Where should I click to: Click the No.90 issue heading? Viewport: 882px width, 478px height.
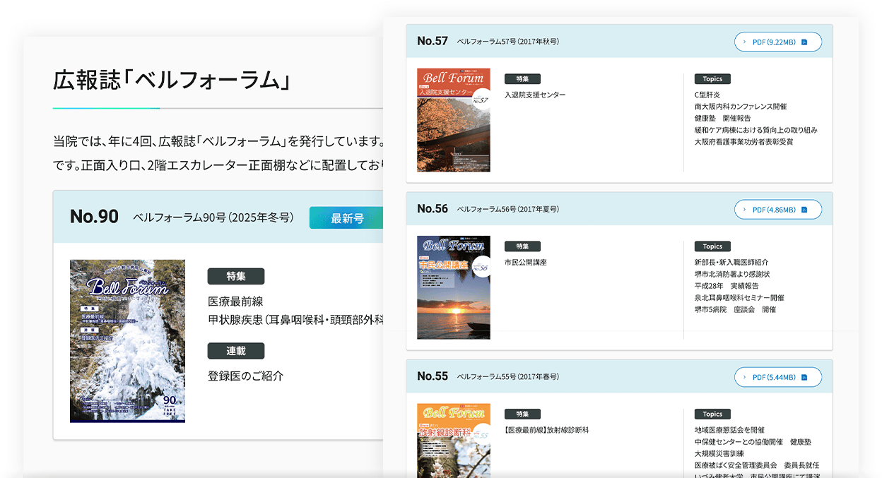[x=94, y=217]
